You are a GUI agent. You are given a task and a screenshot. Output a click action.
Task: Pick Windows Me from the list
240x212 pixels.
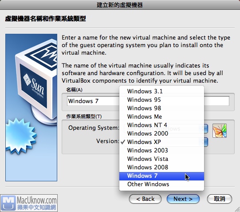pyautogui.click(x=161, y=116)
